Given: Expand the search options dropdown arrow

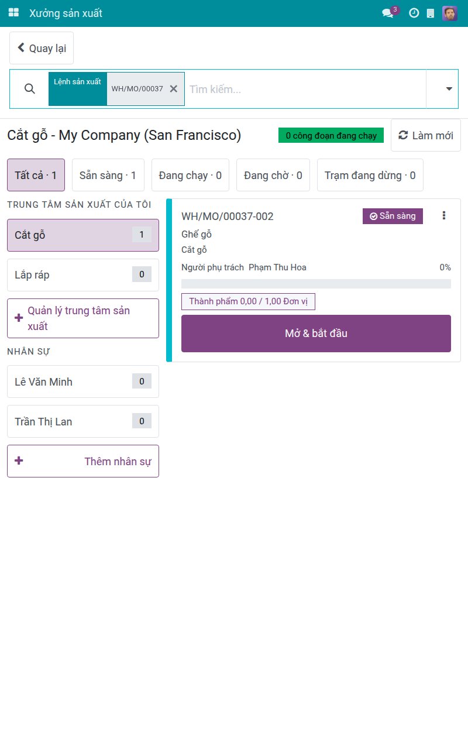Looking at the screenshot, I should coord(449,89).
